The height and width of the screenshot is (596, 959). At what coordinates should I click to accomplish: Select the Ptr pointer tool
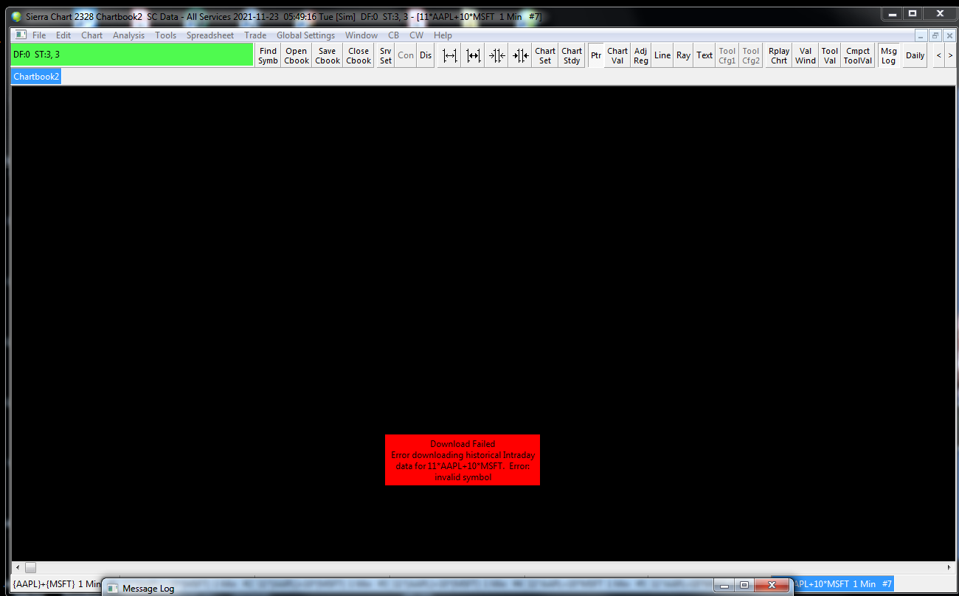[596, 55]
